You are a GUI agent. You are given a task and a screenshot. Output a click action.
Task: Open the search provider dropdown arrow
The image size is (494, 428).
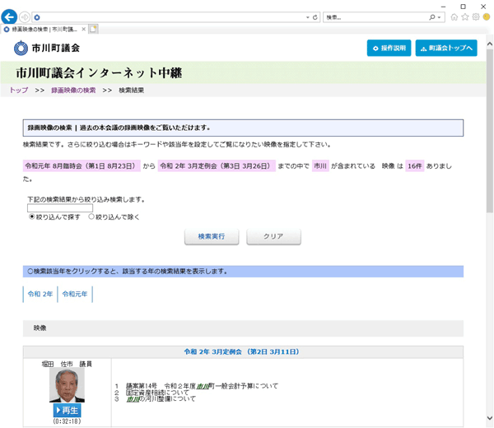(x=439, y=17)
